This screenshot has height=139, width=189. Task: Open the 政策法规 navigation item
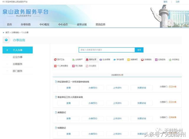coord(82,24)
